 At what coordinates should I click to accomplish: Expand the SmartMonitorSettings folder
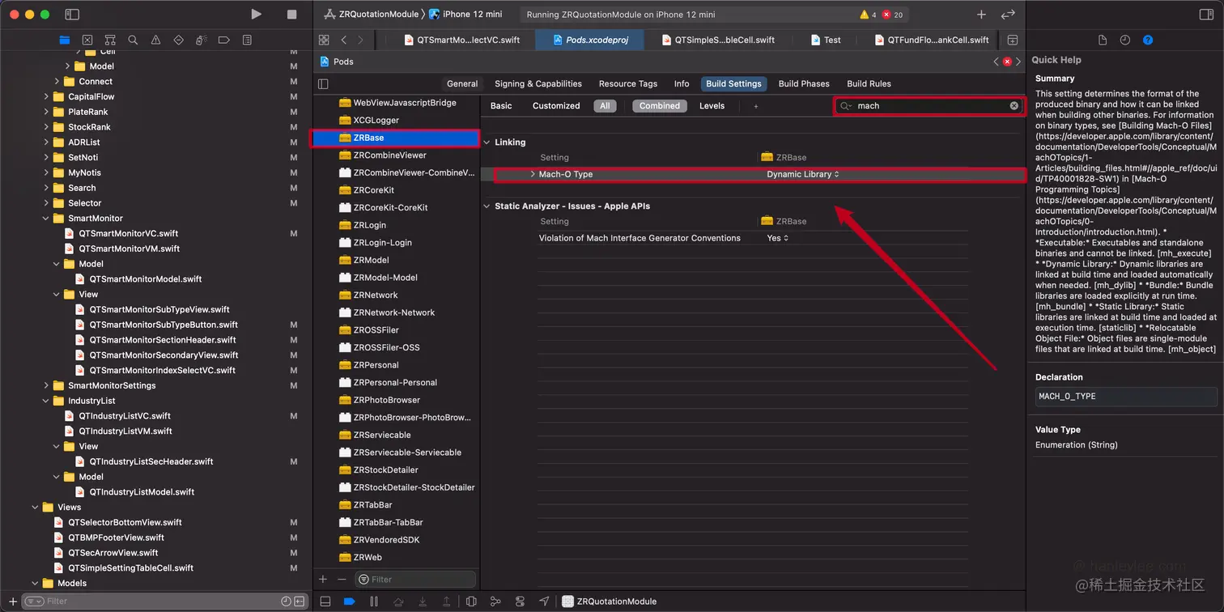[46, 385]
